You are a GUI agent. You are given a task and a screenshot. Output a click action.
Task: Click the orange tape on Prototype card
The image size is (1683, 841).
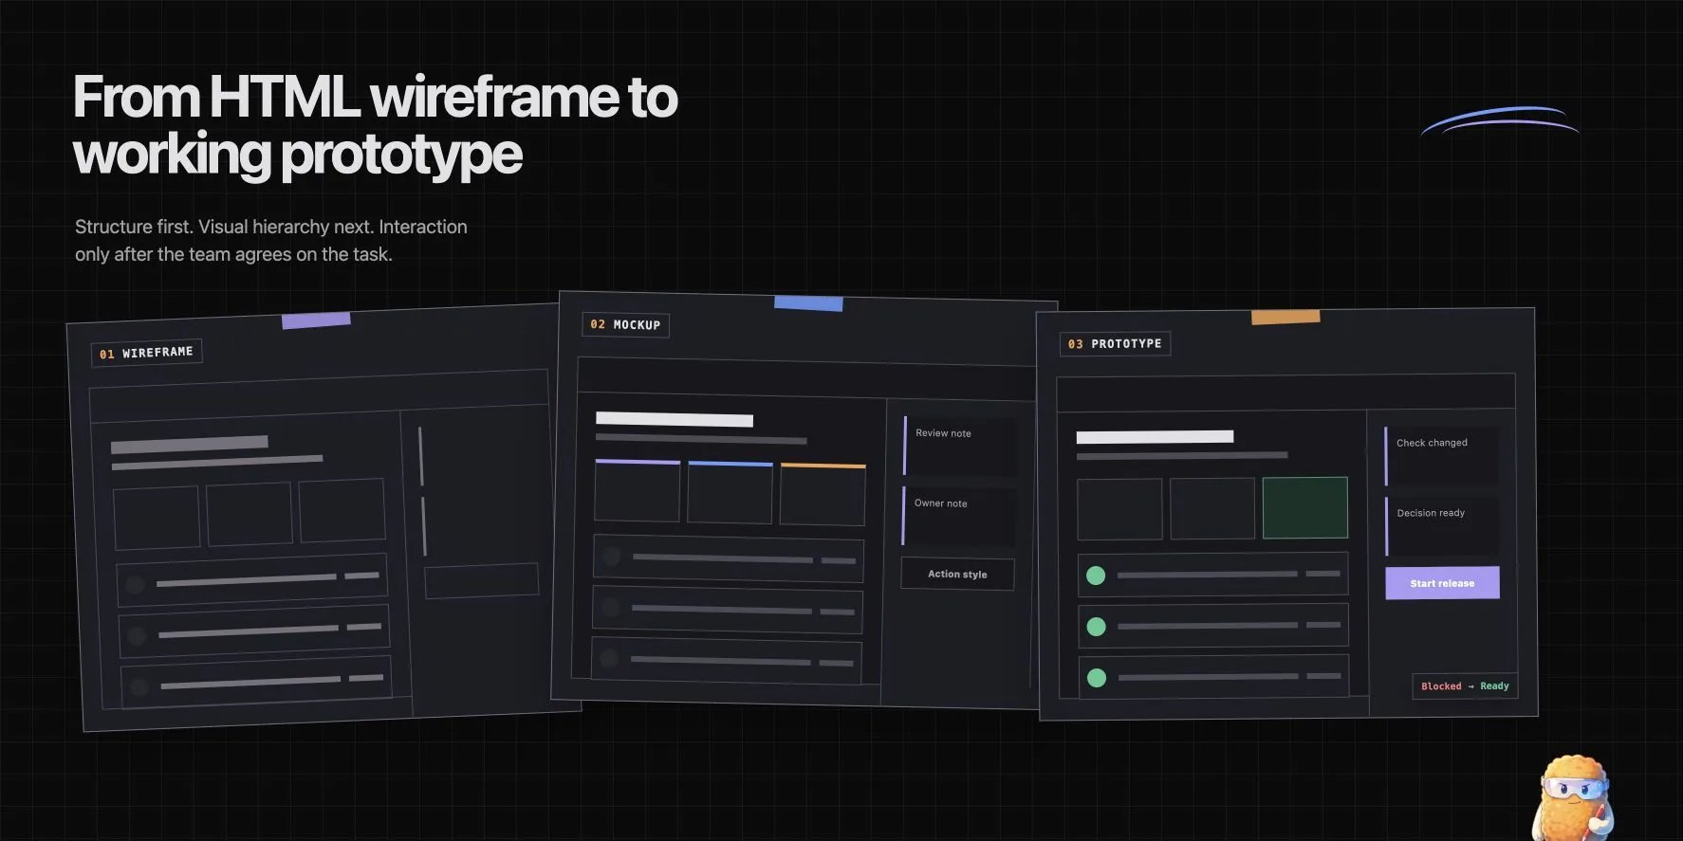[x=1285, y=317]
